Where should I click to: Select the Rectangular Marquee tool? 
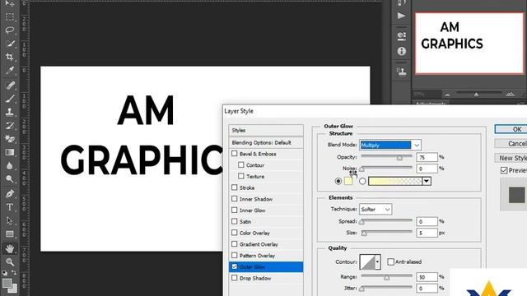click(x=9, y=16)
